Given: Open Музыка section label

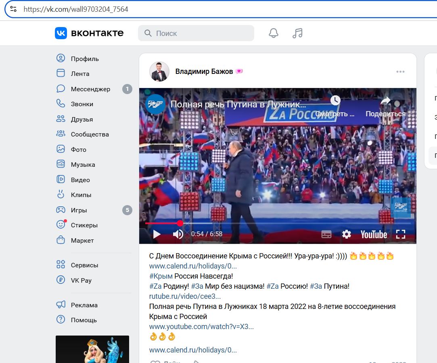Looking at the screenshot, I should [83, 165].
